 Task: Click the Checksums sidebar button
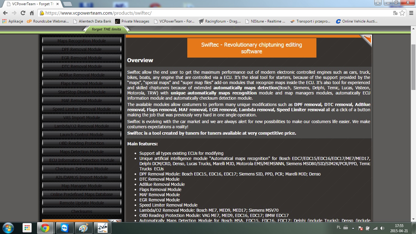tap(82, 211)
